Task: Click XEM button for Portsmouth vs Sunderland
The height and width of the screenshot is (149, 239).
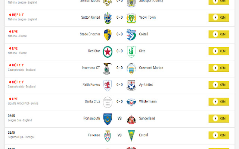Action: (x=219, y=118)
